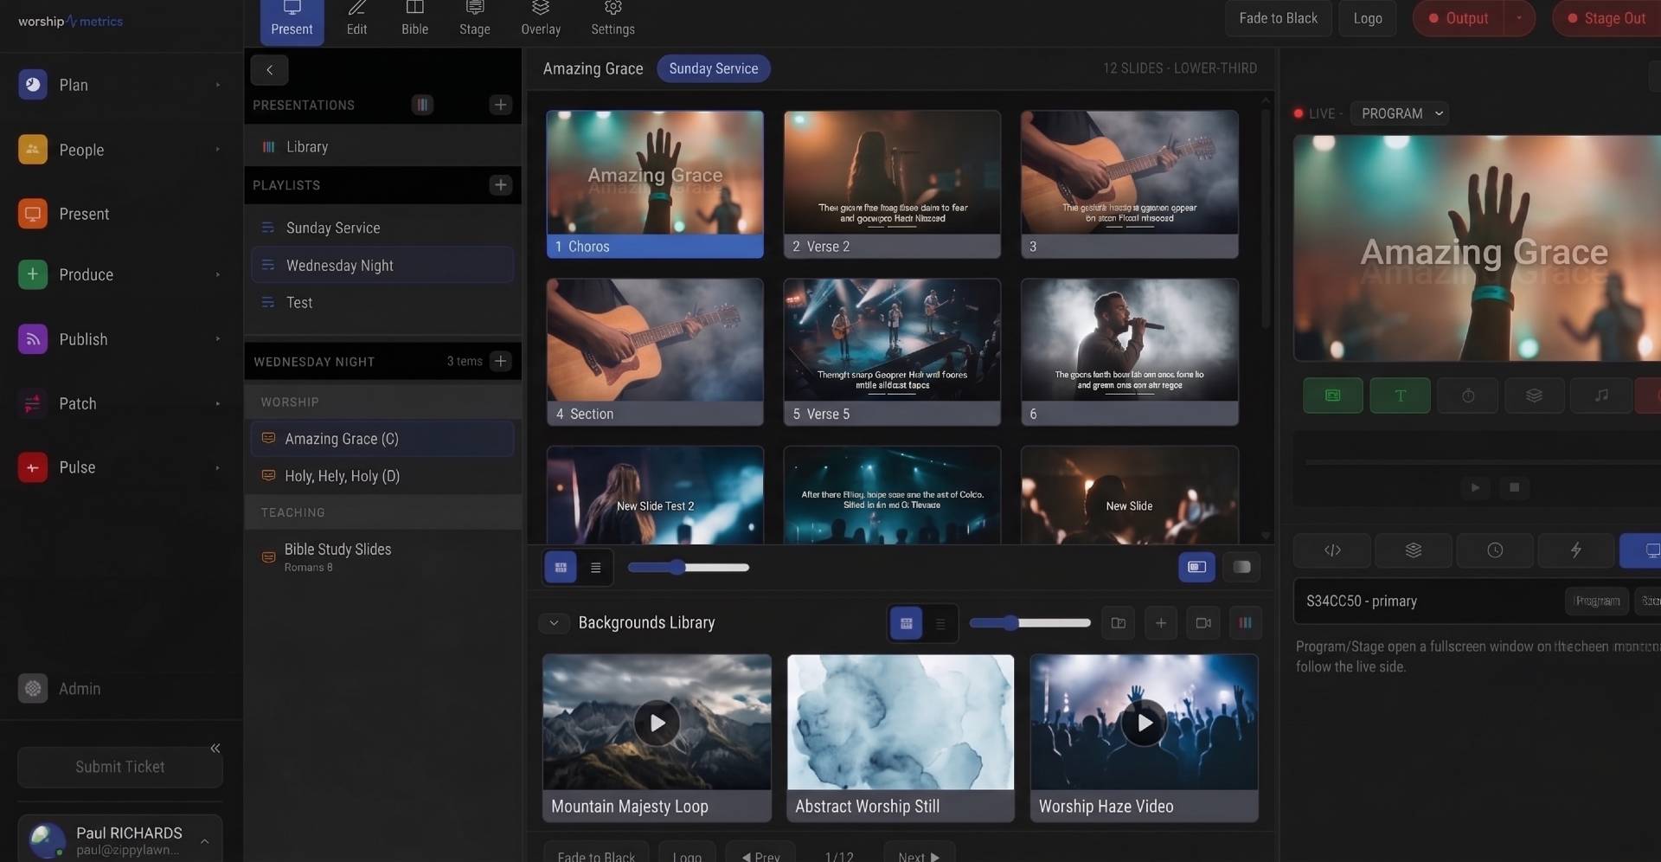This screenshot has height=862, width=1661.
Task: Click the Sunday Service tag beside Amazing Grace
Action: click(x=713, y=68)
